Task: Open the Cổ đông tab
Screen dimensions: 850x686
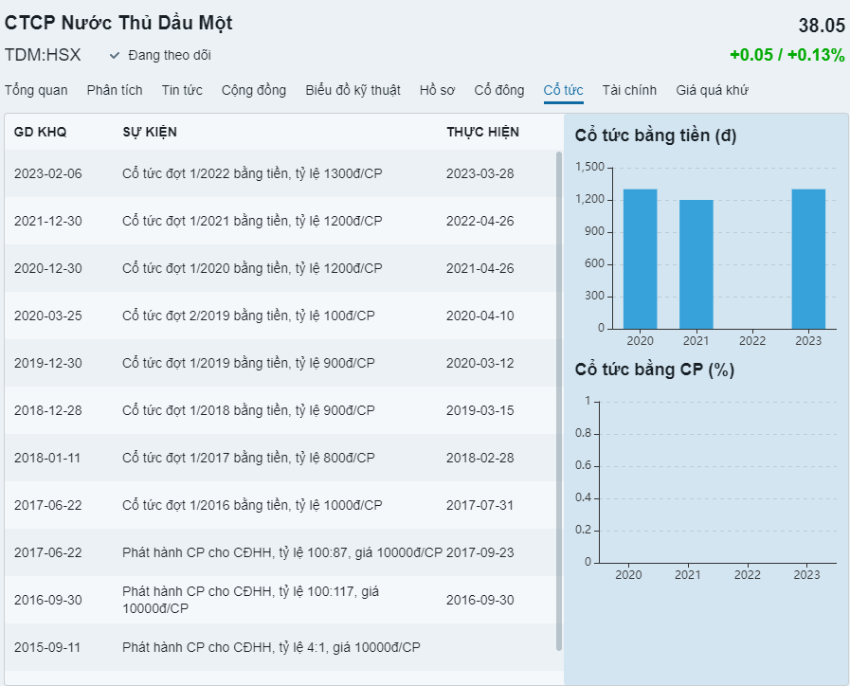Action: (x=499, y=90)
